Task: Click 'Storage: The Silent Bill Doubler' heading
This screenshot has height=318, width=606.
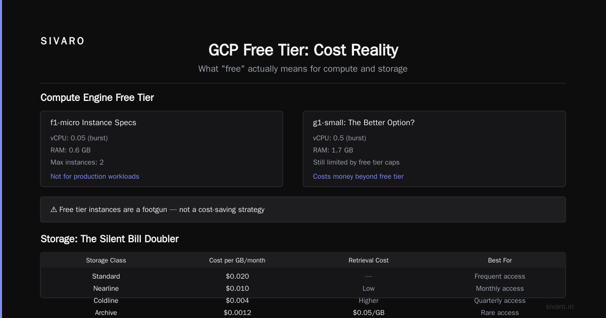Action: [110, 239]
